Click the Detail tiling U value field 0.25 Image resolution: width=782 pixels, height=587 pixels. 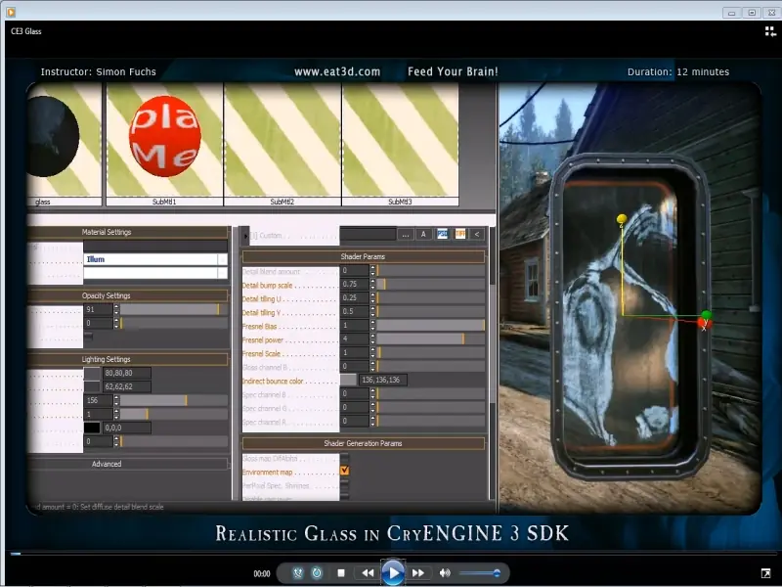click(x=355, y=297)
